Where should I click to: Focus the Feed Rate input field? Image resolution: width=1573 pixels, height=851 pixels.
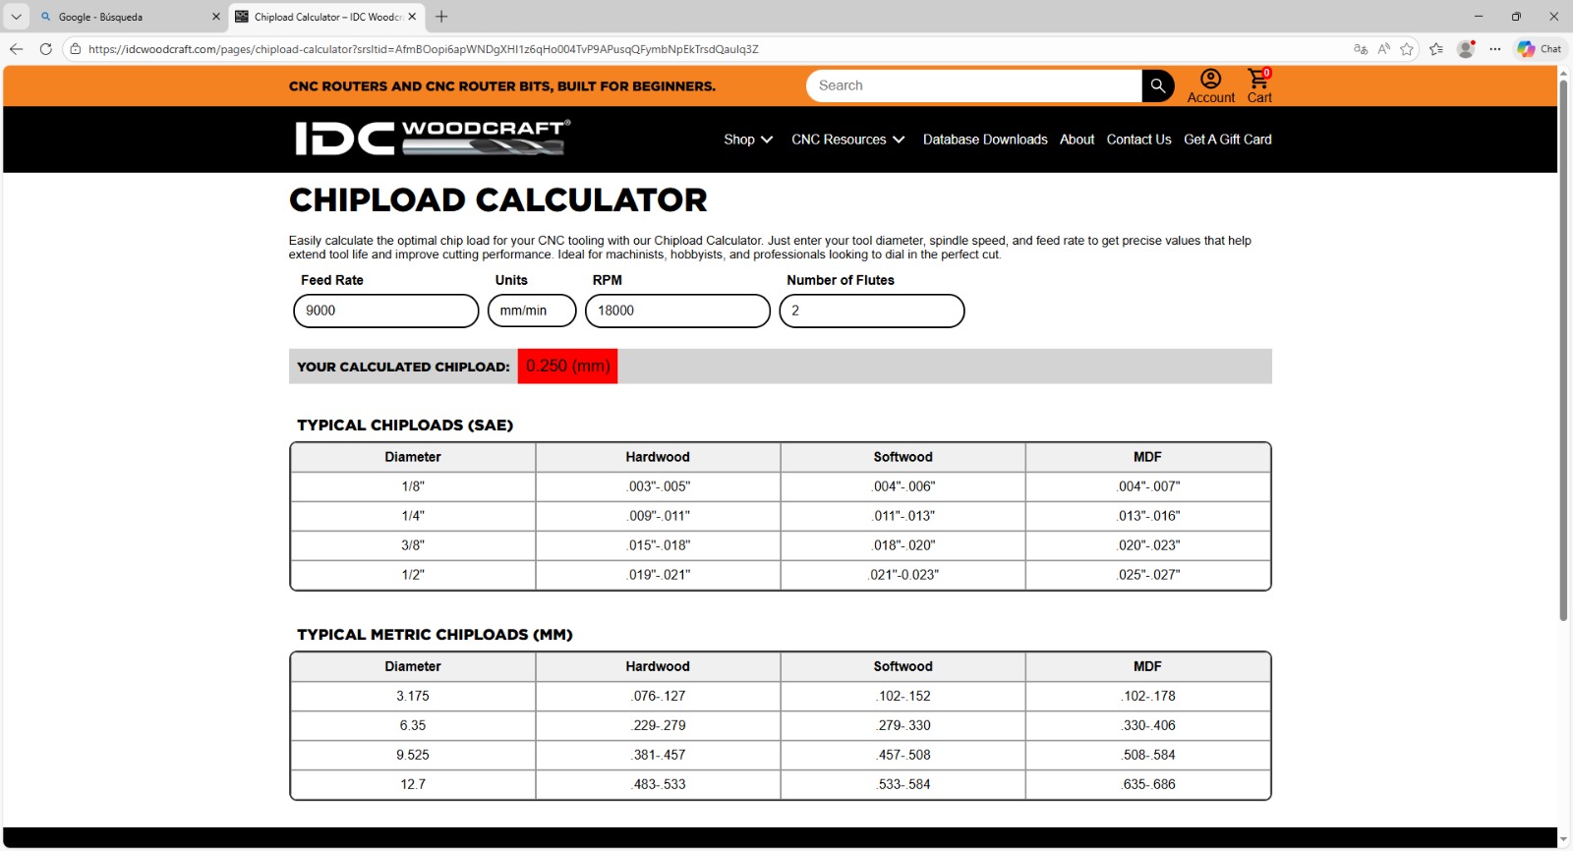tap(386, 311)
